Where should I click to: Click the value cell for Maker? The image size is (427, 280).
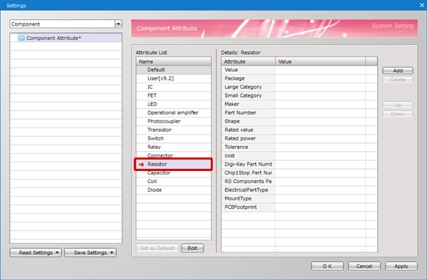(x=320, y=104)
